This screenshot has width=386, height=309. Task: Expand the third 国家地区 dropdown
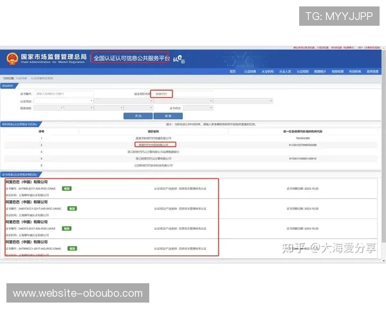pos(109,108)
